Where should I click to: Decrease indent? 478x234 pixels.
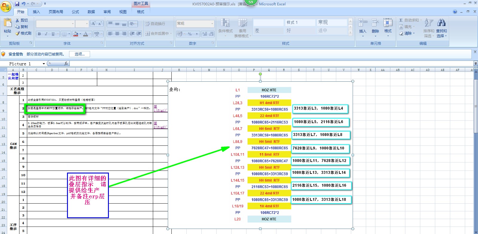point(132,34)
